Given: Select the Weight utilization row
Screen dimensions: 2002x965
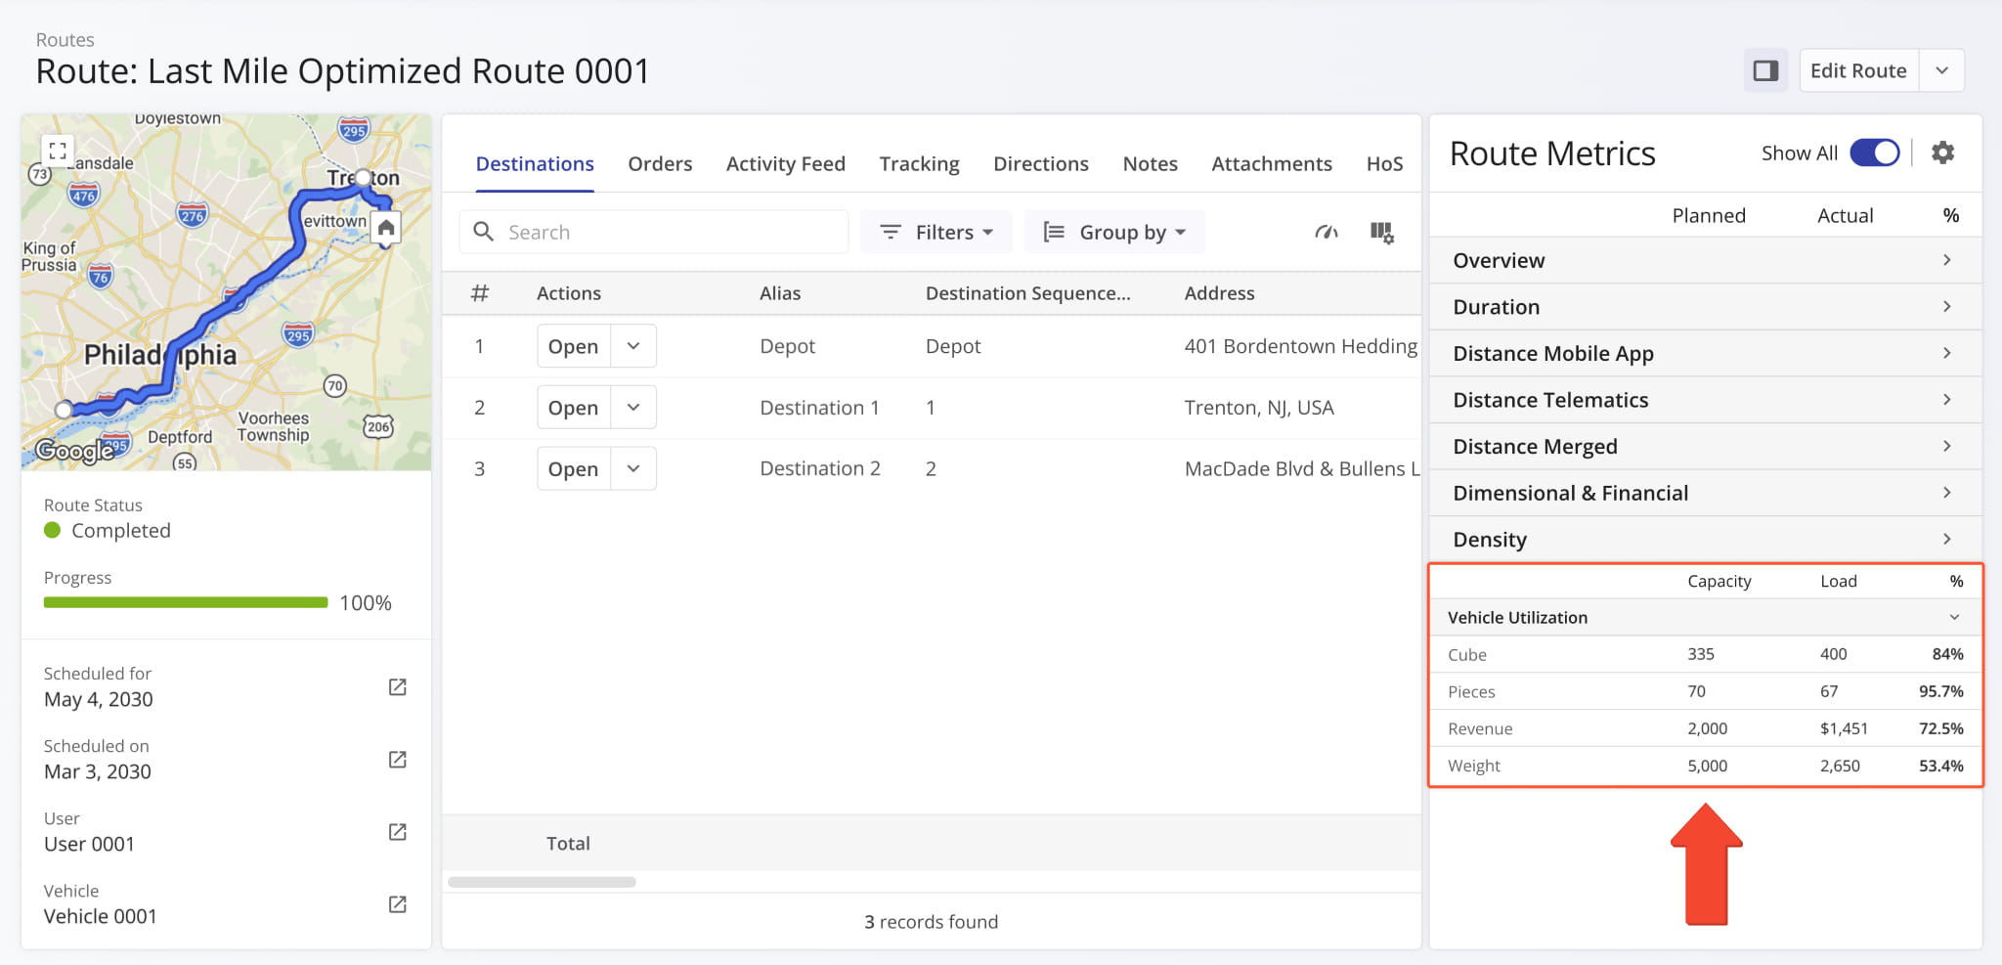Looking at the screenshot, I should [1705, 766].
